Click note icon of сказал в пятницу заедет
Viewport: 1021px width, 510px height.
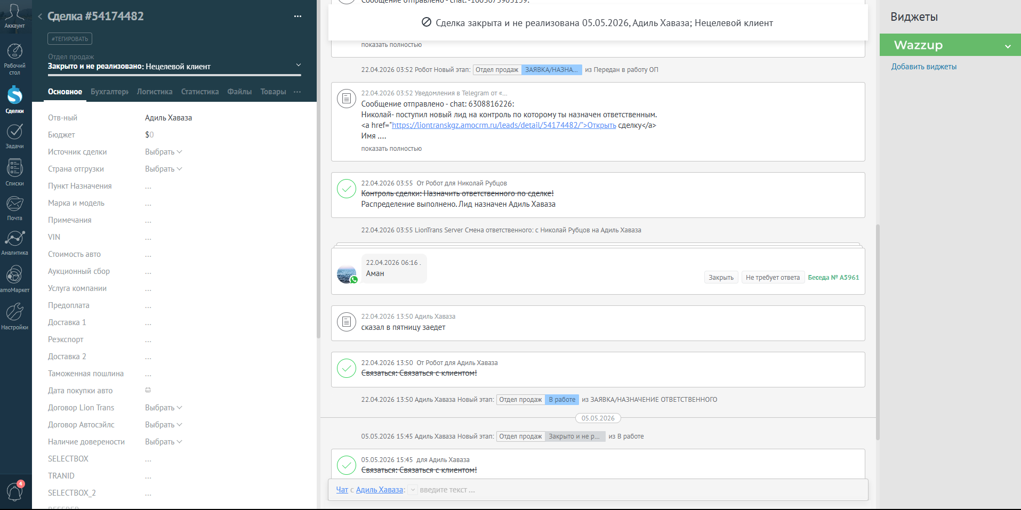coord(347,321)
